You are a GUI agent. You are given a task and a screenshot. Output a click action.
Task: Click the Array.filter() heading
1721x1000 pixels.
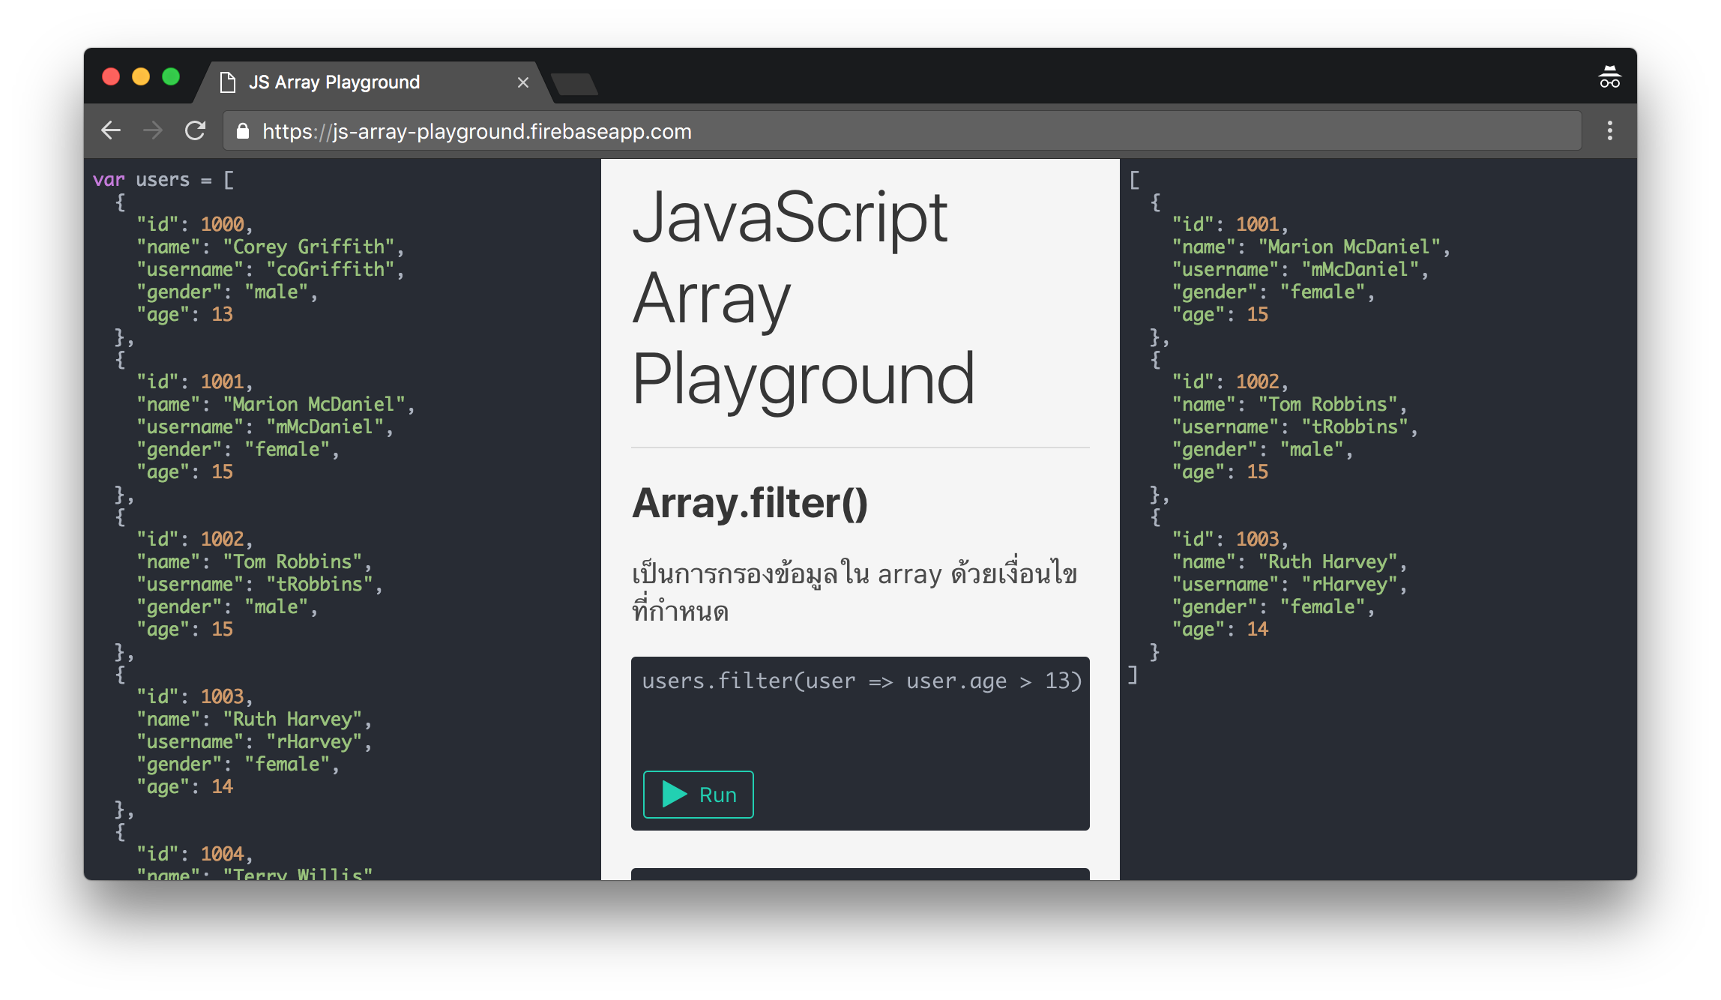[x=750, y=502]
